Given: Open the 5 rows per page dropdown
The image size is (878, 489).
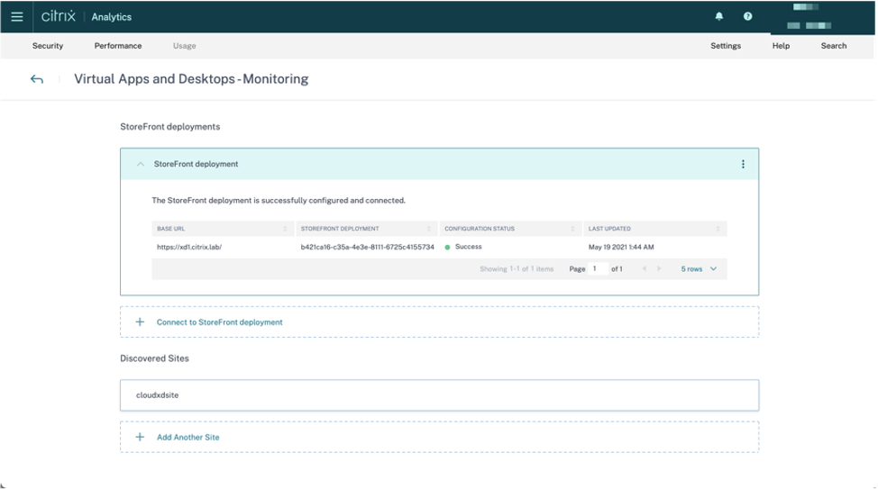Looking at the screenshot, I should point(700,268).
